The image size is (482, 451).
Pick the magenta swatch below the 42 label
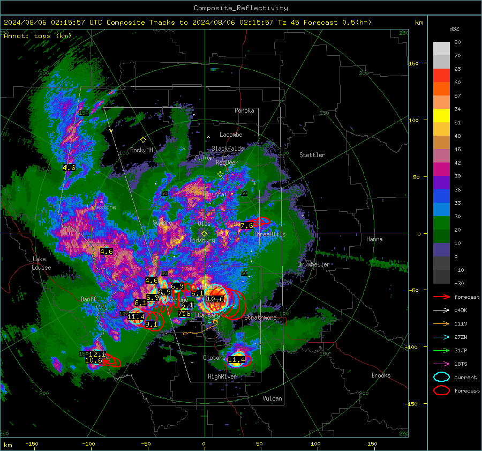click(441, 169)
